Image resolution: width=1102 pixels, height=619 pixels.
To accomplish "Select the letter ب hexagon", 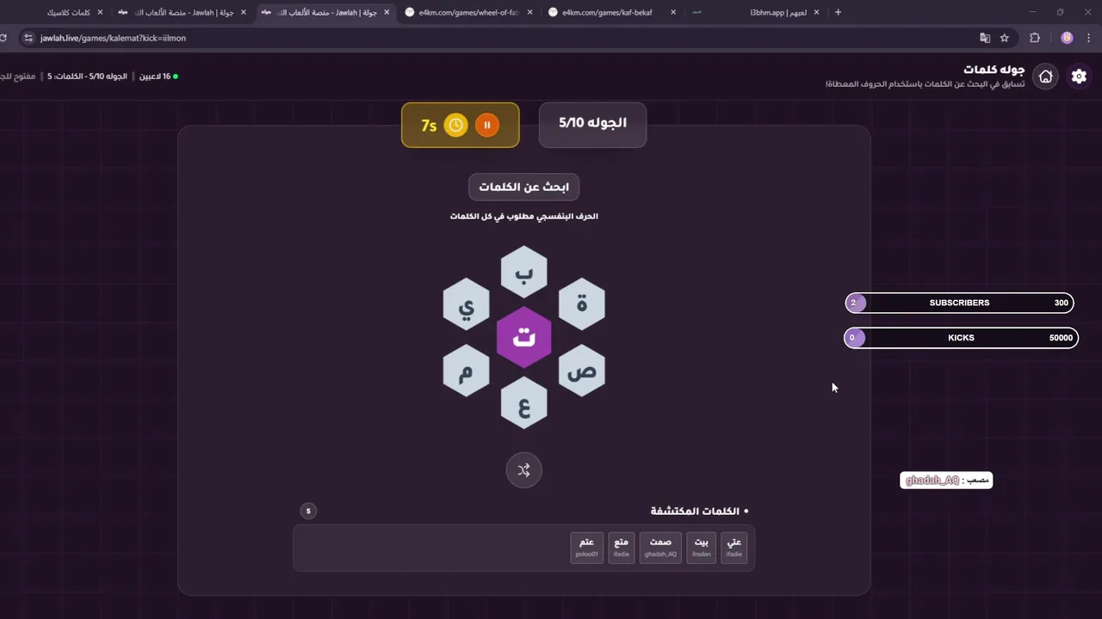I will pos(523,273).
